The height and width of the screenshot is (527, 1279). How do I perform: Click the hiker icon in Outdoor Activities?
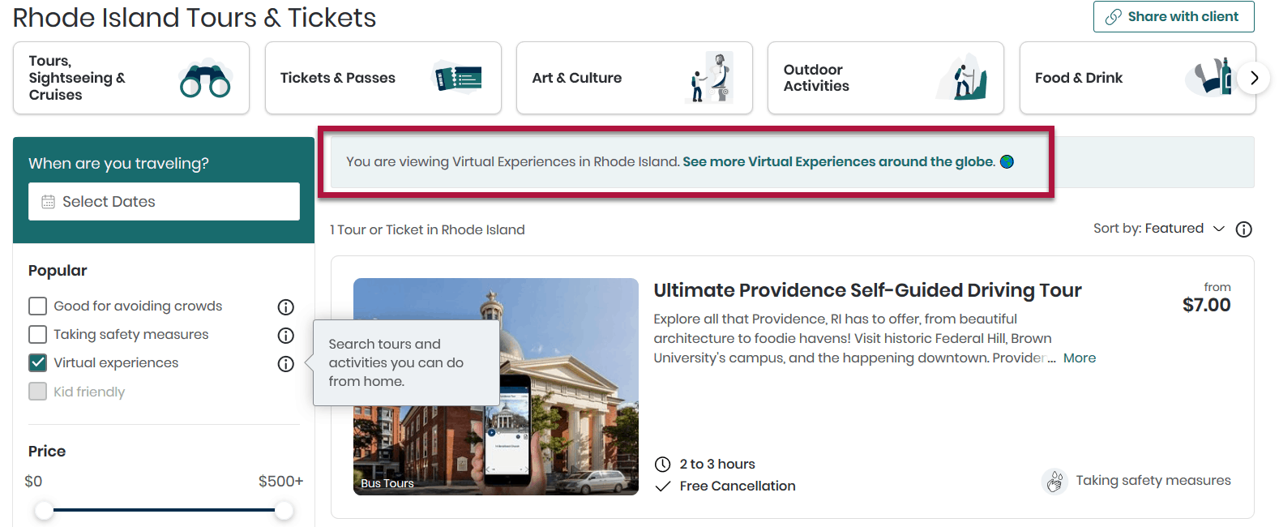click(x=961, y=78)
